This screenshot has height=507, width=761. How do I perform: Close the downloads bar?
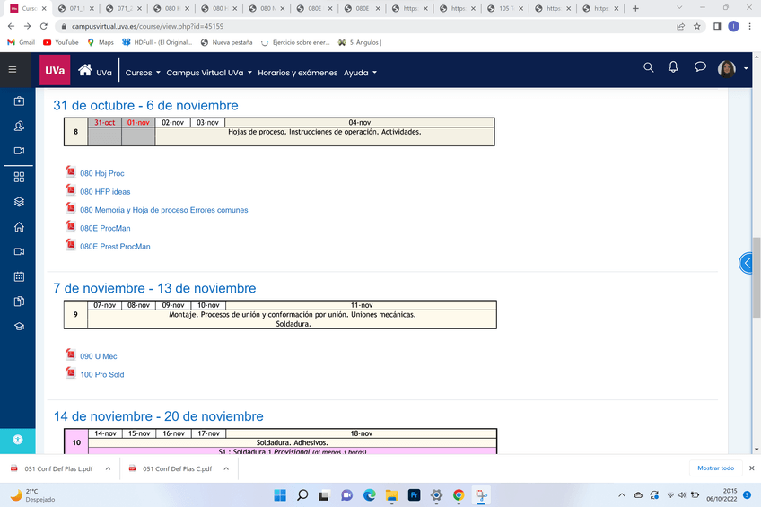(751, 468)
